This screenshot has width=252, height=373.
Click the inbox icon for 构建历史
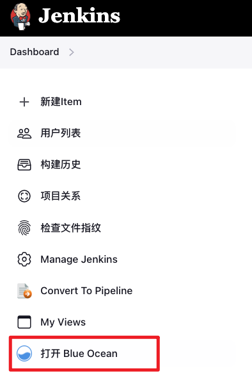pyautogui.click(x=24, y=165)
